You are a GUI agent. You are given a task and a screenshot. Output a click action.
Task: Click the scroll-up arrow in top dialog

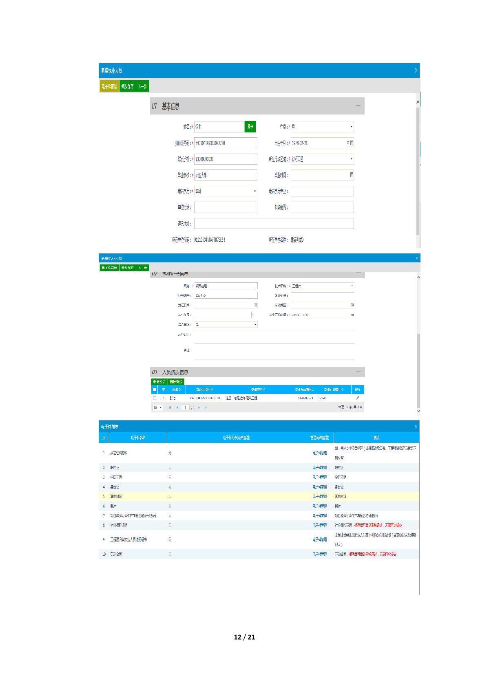click(x=418, y=102)
